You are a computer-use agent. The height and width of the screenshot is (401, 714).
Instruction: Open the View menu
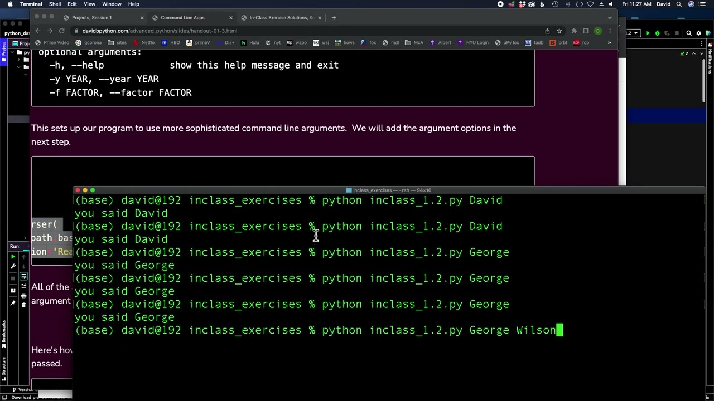89,4
